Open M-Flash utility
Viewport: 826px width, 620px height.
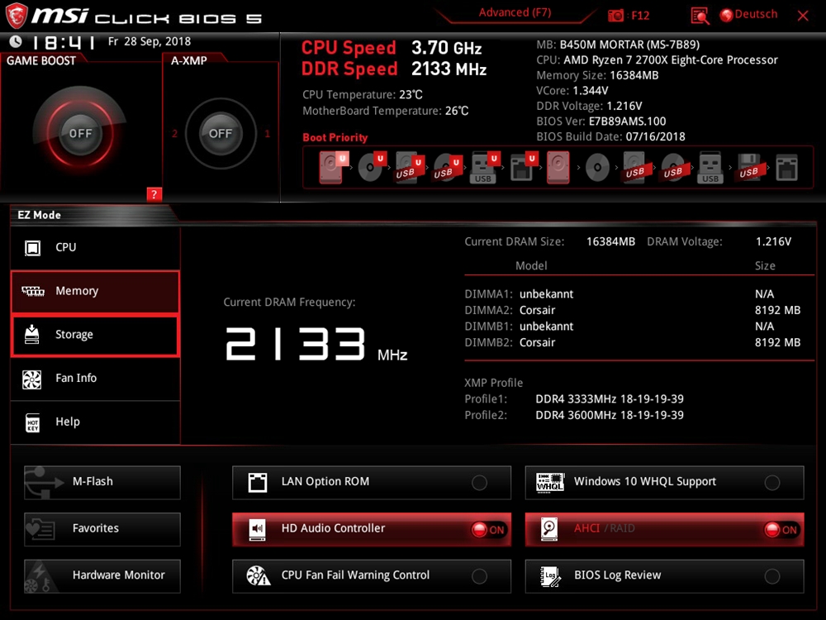102,482
